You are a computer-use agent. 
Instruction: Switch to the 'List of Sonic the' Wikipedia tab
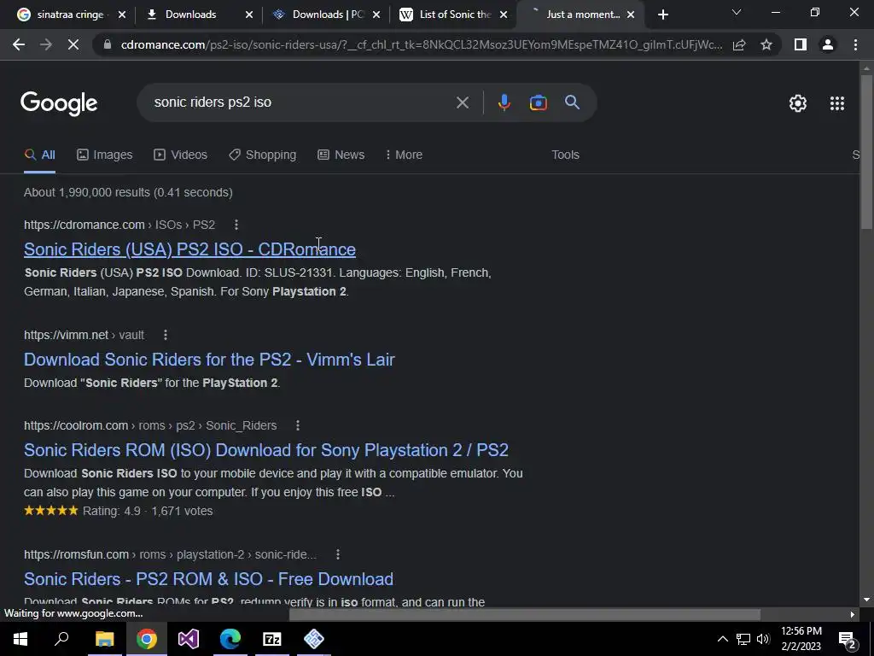454,15
